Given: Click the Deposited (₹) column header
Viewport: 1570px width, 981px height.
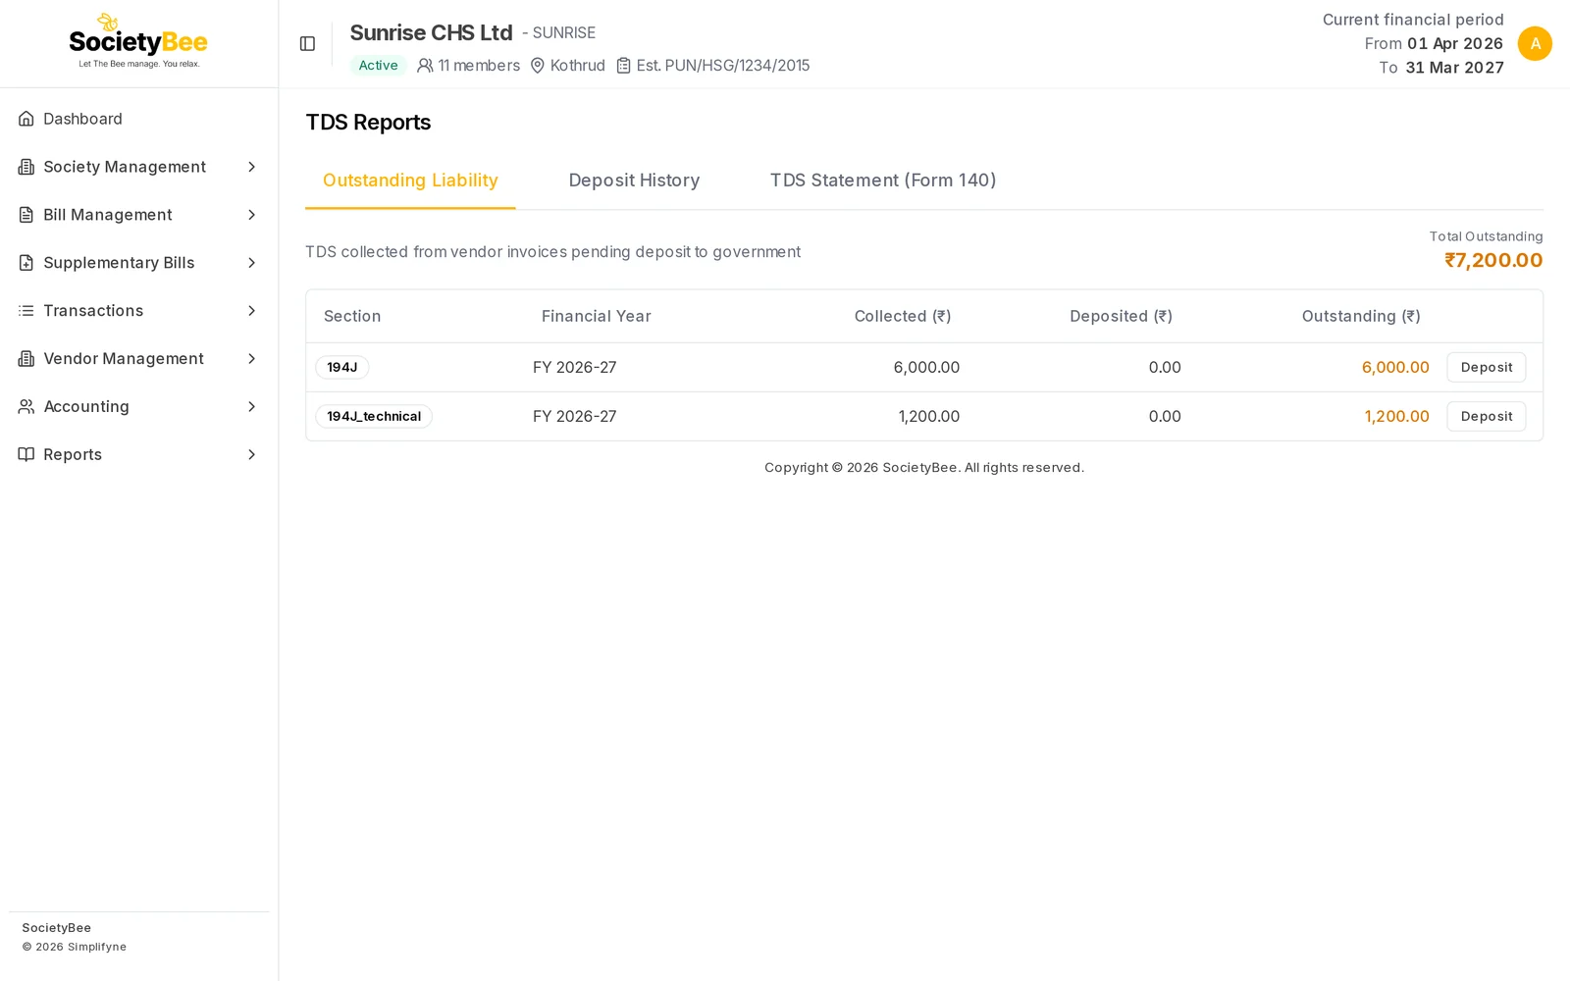Looking at the screenshot, I should tap(1121, 316).
